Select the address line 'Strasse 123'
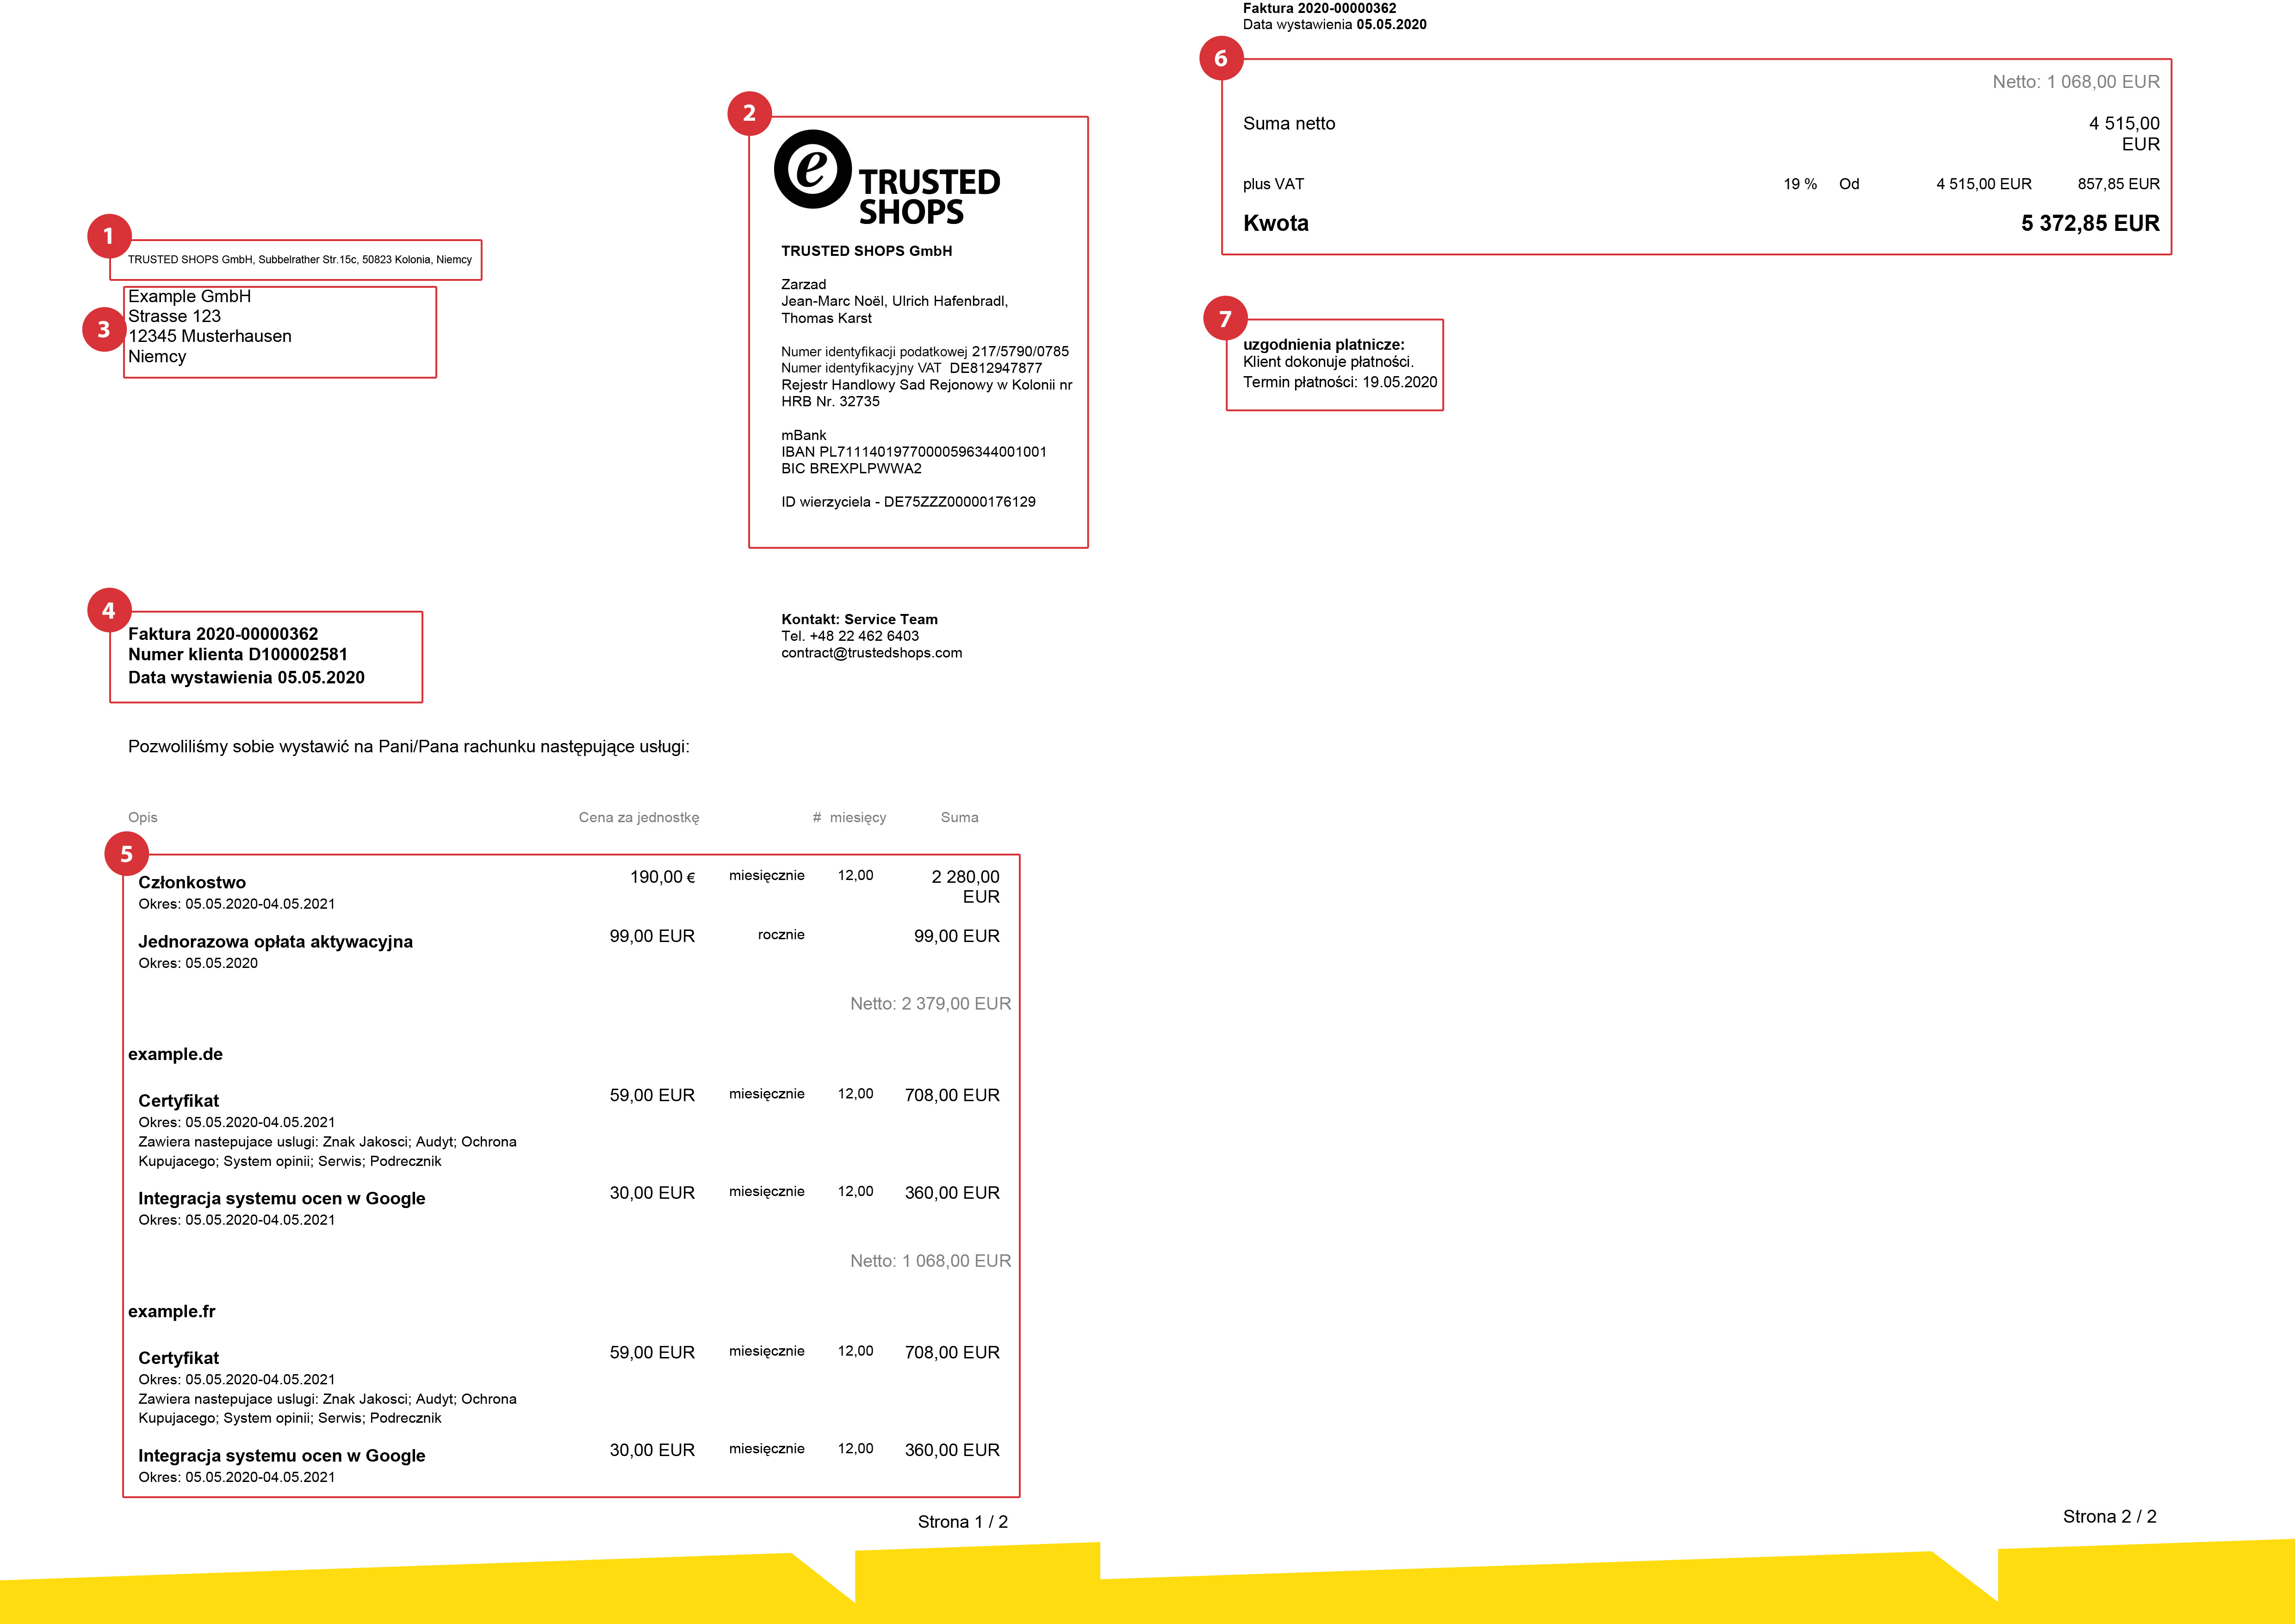 pyautogui.click(x=174, y=316)
